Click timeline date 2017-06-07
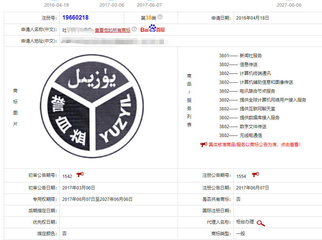 [x=150, y=5]
